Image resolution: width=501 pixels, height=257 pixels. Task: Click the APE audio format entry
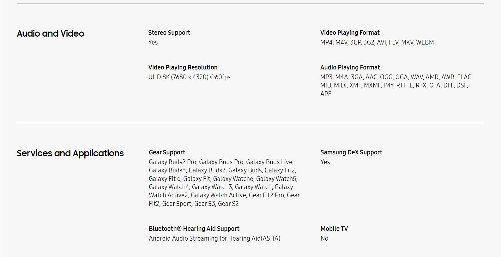tap(326, 94)
